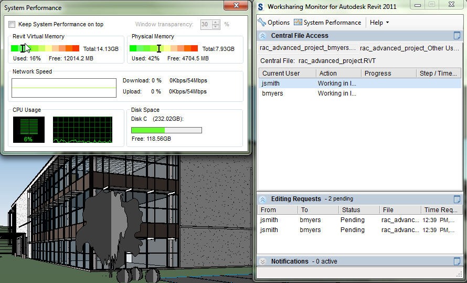
Task: Open Options wrench icon in Worksharing Monitor
Action: (x=262, y=22)
